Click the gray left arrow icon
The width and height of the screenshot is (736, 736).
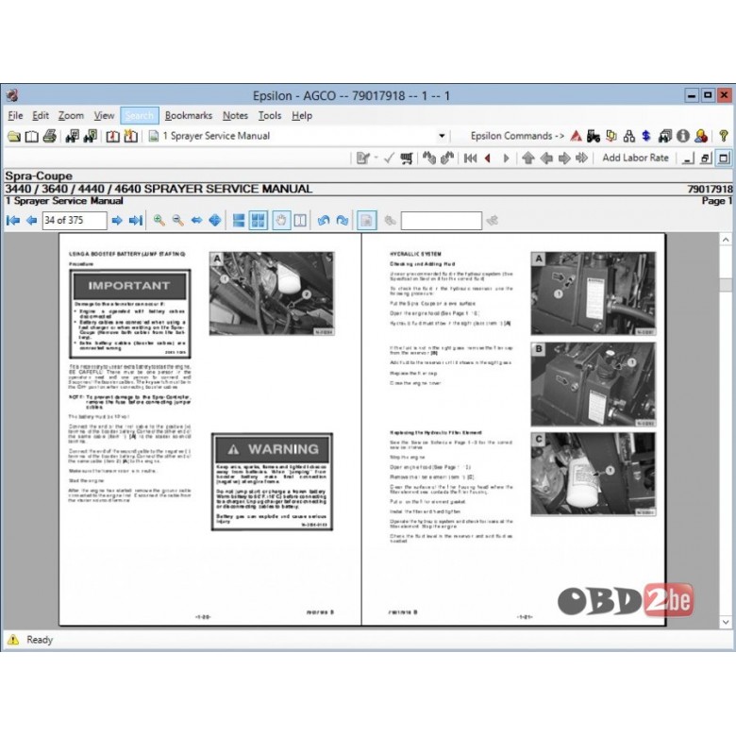[x=546, y=159]
